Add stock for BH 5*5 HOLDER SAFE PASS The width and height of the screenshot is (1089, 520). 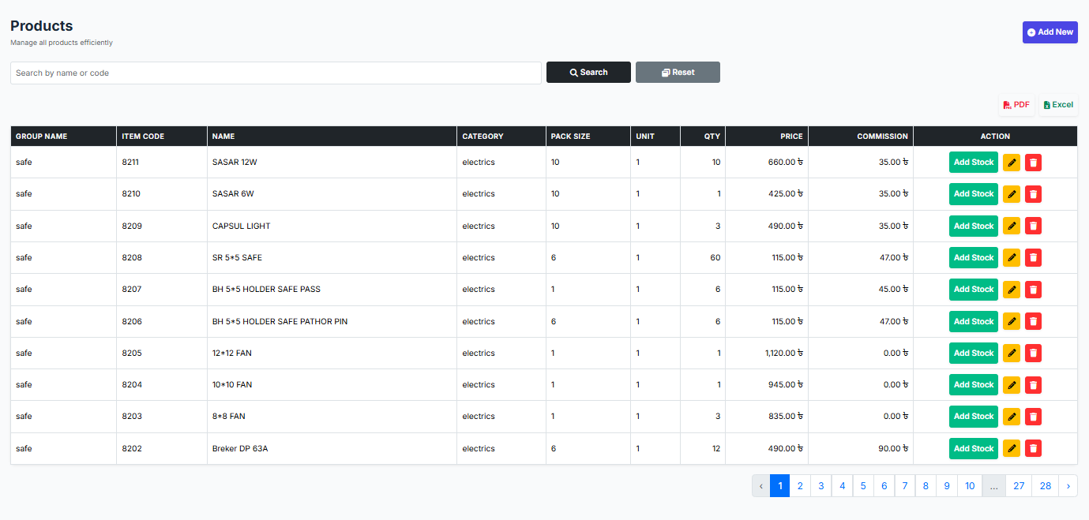click(973, 290)
